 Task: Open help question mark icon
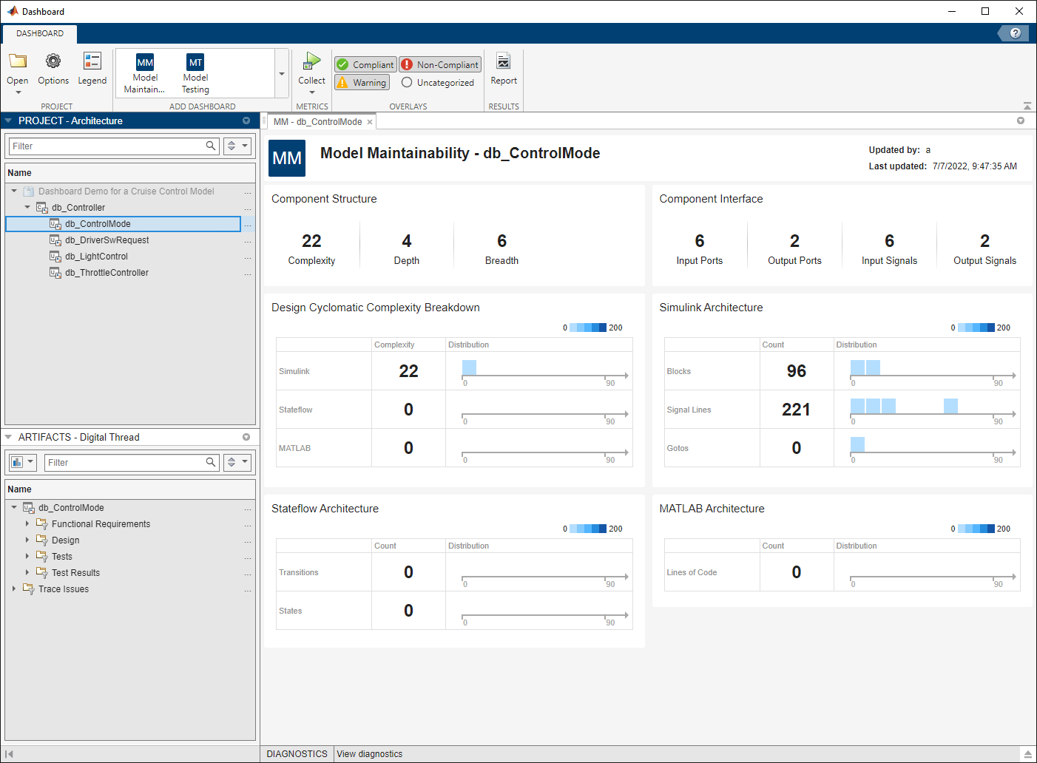click(x=1016, y=33)
